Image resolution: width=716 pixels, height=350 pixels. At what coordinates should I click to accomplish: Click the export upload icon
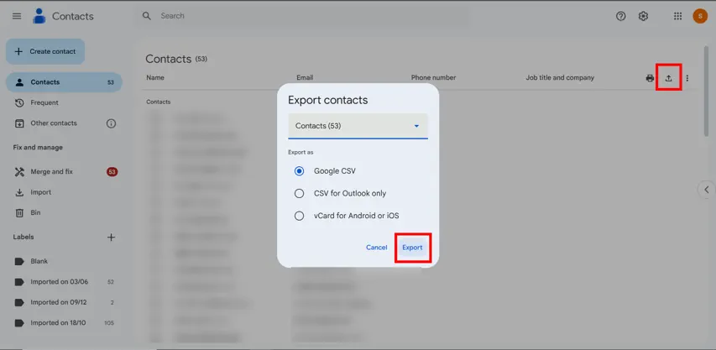668,78
